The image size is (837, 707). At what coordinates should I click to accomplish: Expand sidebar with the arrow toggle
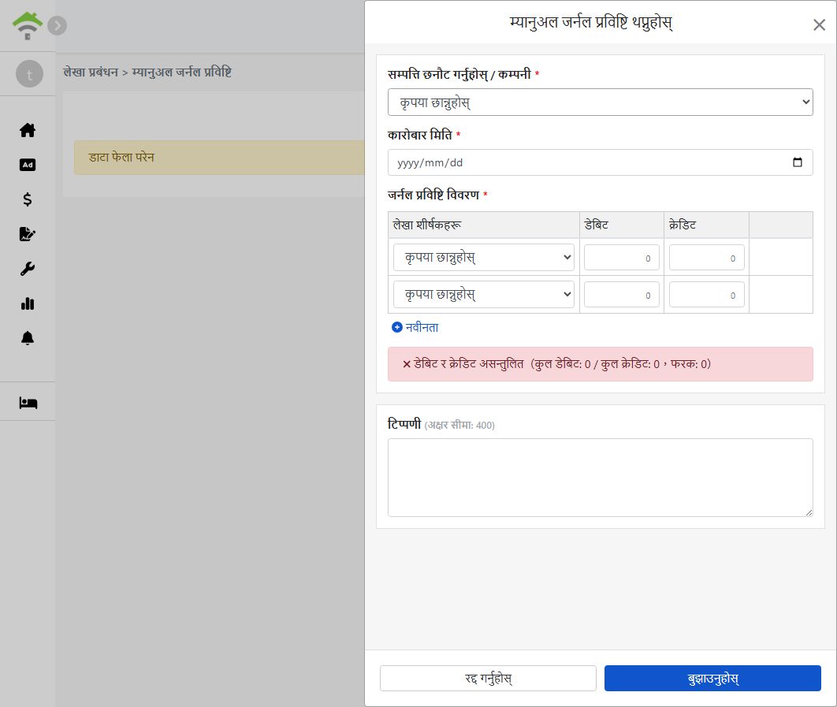click(x=57, y=26)
